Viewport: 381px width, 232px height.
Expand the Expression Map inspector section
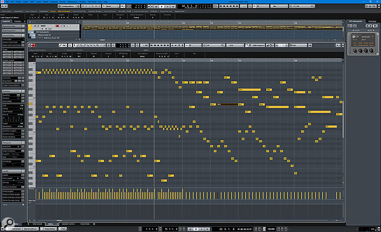[x=14, y=26]
